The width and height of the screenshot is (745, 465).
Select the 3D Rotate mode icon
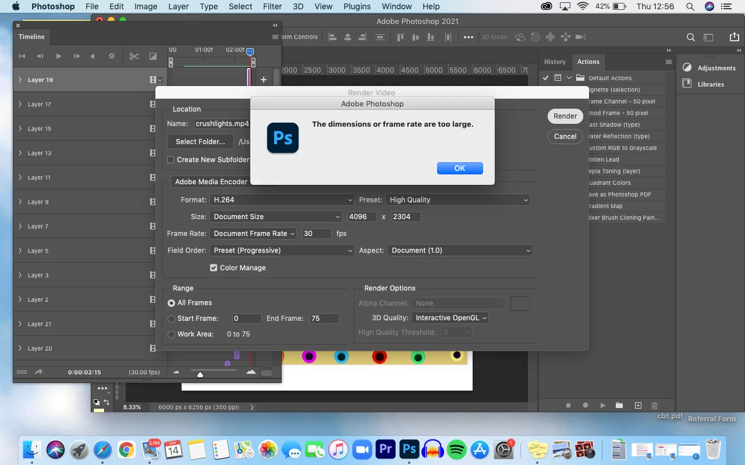pyautogui.click(x=520, y=37)
